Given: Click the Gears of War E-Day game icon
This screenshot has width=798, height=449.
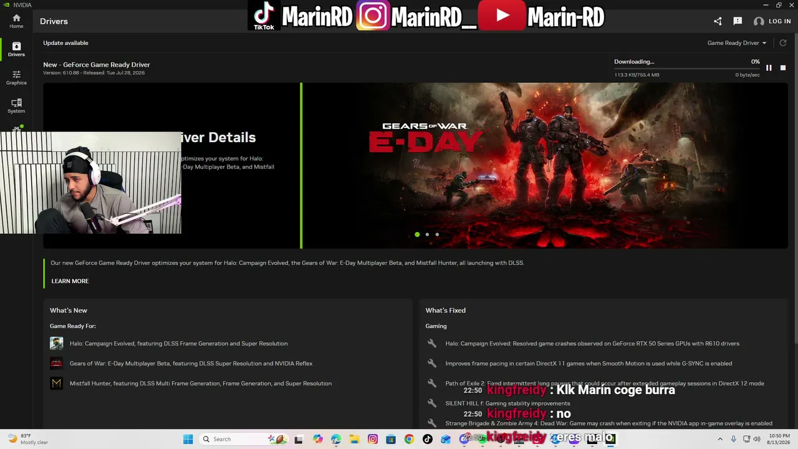Looking at the screenshot, I should tap(57, 364).
